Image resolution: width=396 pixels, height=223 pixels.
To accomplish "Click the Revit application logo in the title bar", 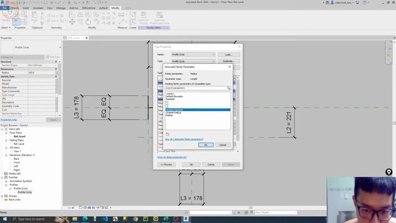I will point(2,2).
